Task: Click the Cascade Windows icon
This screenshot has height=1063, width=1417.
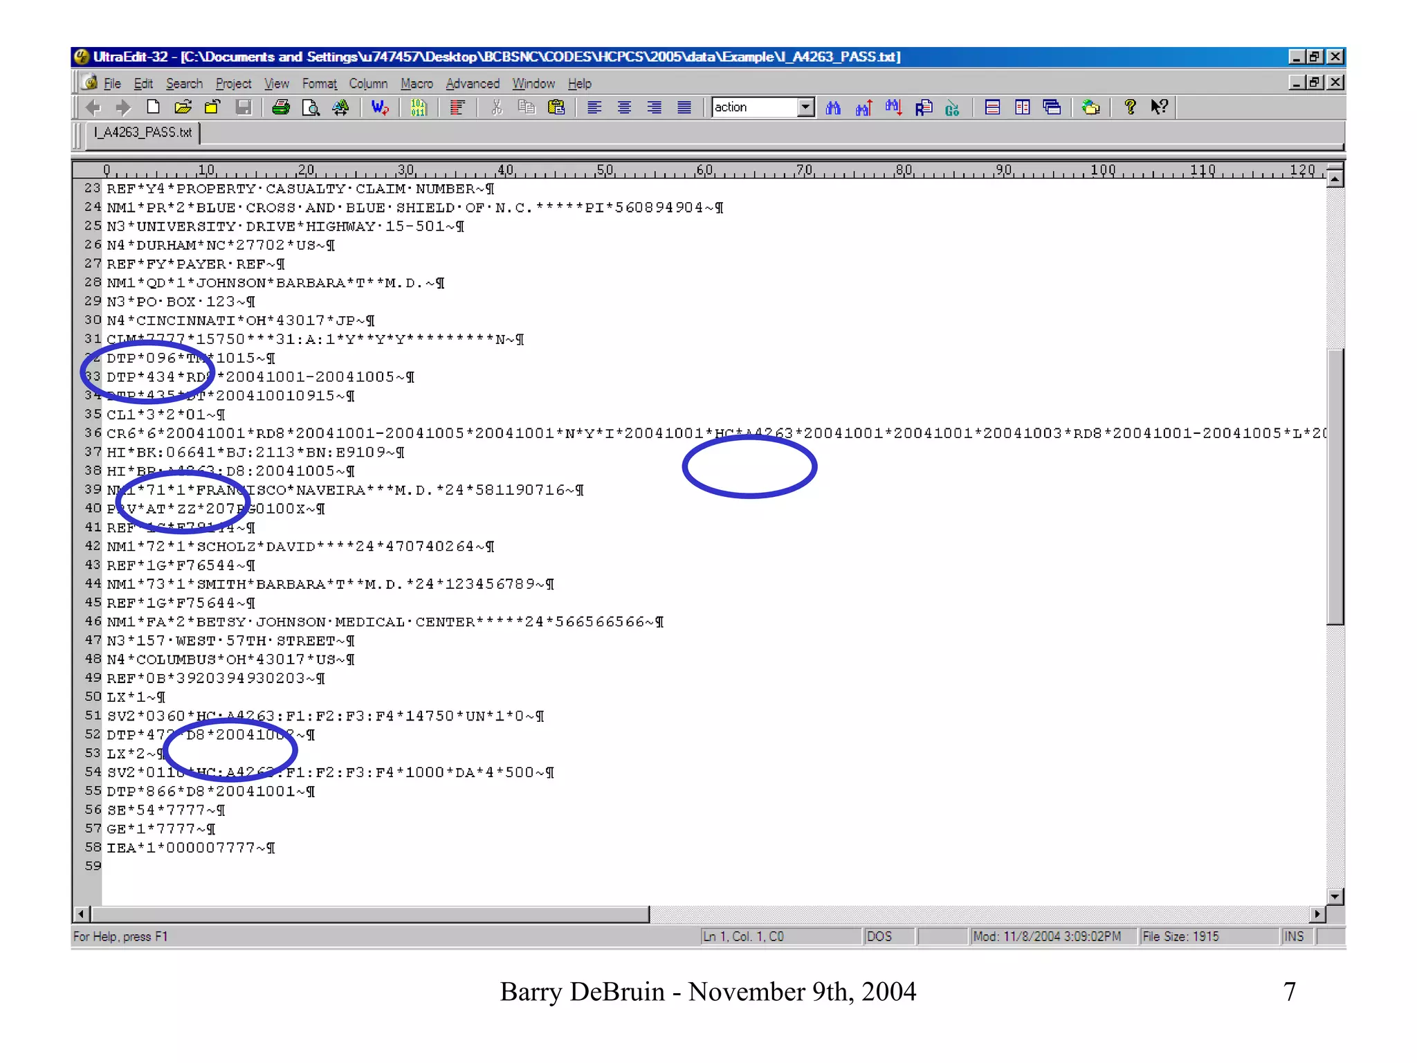Action: click(1052, 107)
